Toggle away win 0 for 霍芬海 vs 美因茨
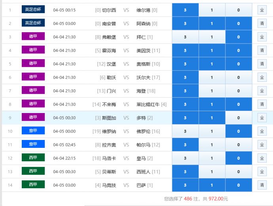273x206 pixels. tap(238, 51)
